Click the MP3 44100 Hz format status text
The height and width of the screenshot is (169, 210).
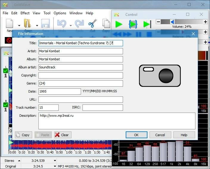(85, 166)
